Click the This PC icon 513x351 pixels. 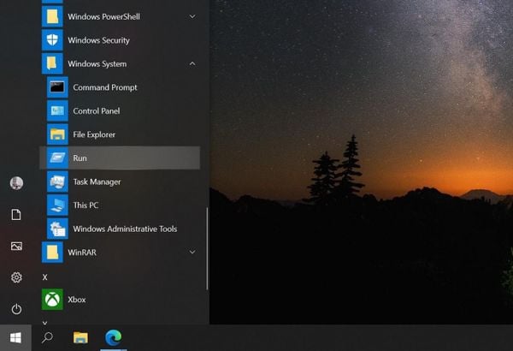point(57,205)
